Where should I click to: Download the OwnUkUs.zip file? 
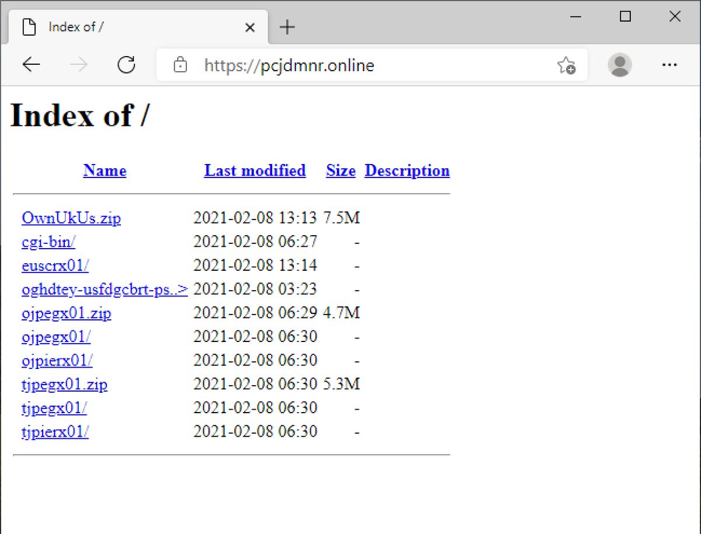click(71, 218)
